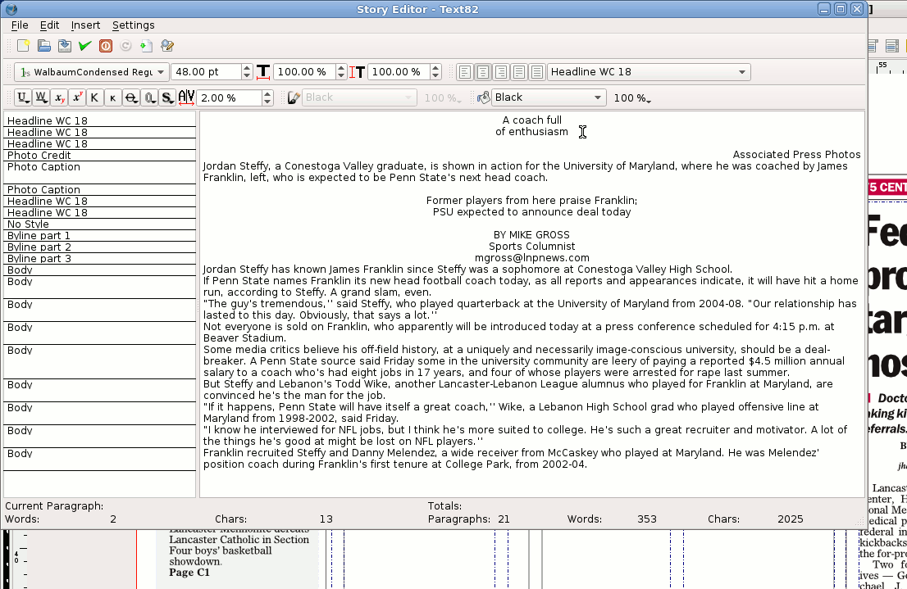Click the 48.00 pt font size field
Screen dimensions: 907x589
(205, 72)
